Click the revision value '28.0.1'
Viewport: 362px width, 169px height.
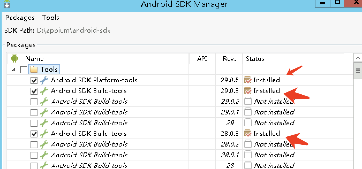click(230, 155)
